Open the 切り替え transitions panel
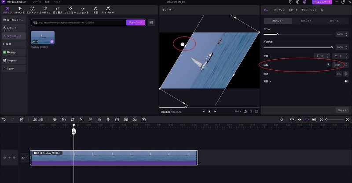This screenshot has width=352, height=183. 58,10
